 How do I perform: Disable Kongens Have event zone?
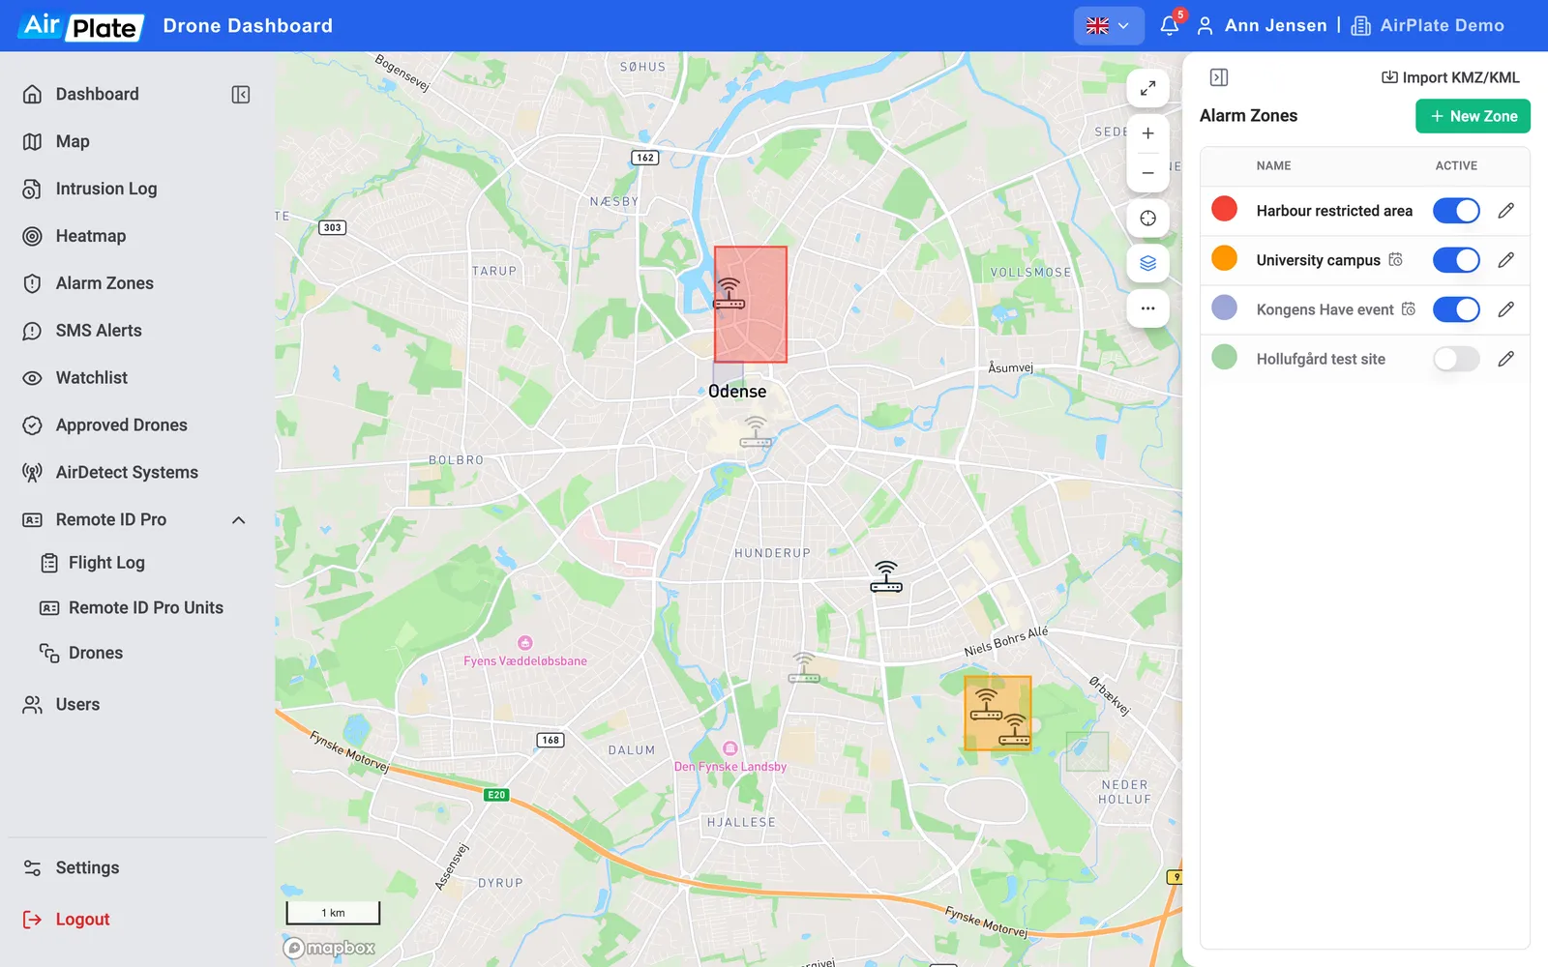(1456, 309)
